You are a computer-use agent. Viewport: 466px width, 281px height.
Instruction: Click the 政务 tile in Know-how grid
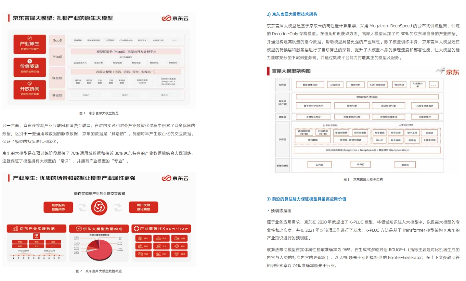[x=162, y=238]
